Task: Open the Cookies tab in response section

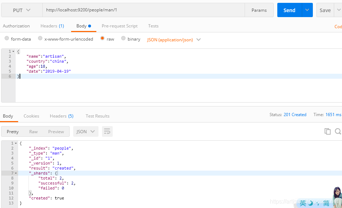Action: pos(31,116)
